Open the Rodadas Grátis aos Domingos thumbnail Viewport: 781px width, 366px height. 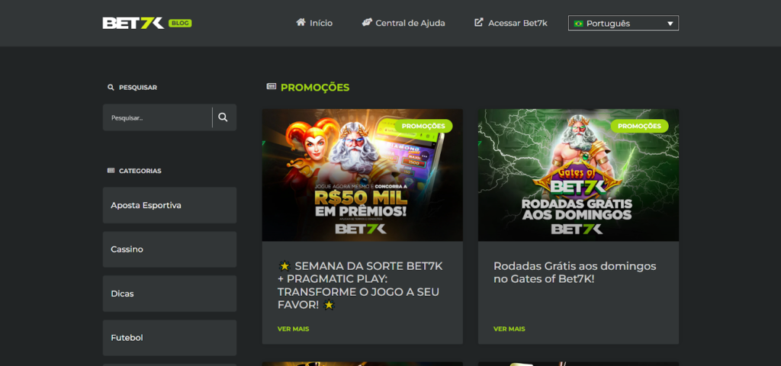pos(578,175)
